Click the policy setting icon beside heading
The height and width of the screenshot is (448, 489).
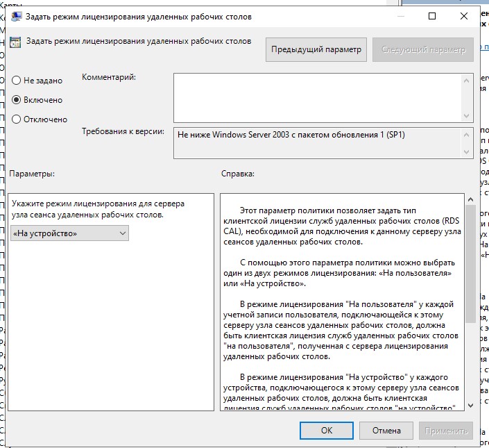click(x=15, y=42)
